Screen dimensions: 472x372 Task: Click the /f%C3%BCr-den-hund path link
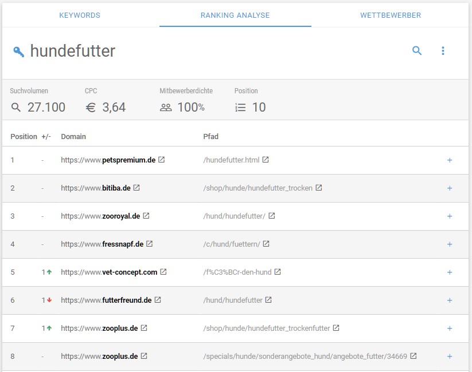tap(237, 272)
